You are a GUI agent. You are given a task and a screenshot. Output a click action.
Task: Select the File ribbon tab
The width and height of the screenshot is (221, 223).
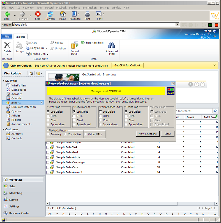(7, 37)
